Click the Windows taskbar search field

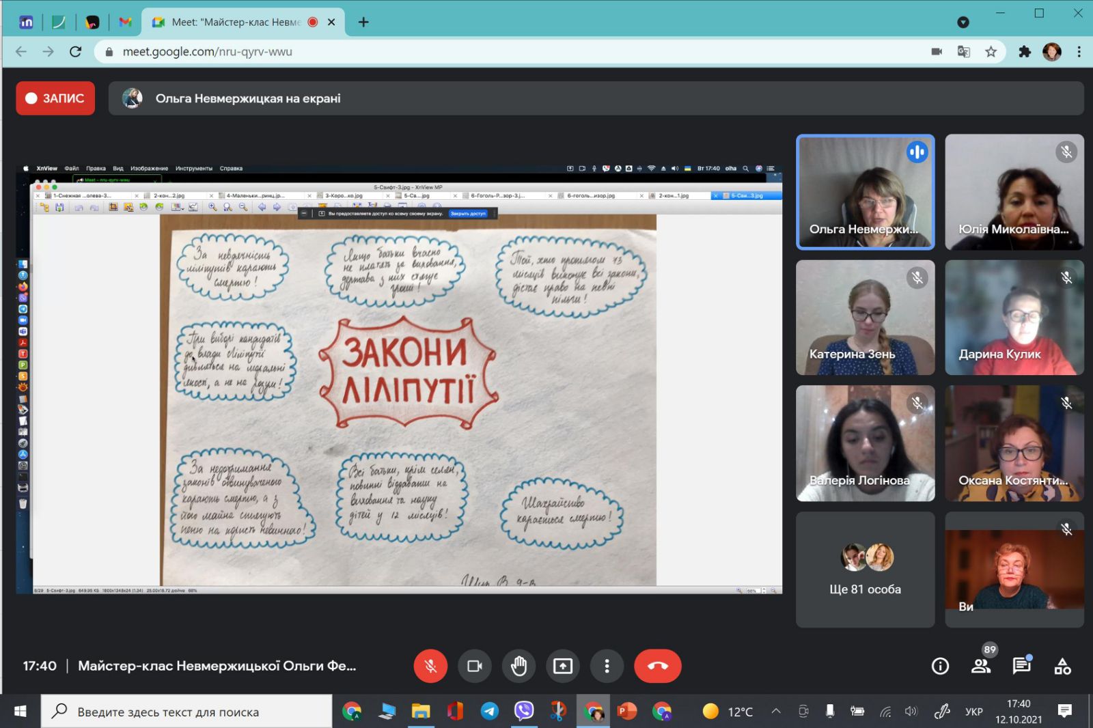pos(187,712)
